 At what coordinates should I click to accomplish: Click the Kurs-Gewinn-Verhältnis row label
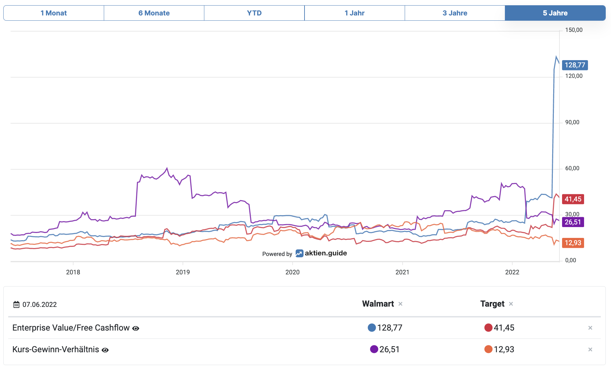[56, 349]
